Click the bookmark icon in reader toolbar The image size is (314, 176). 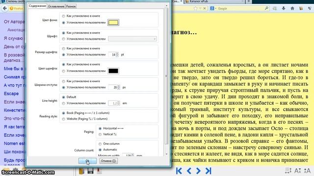(99, 171)
